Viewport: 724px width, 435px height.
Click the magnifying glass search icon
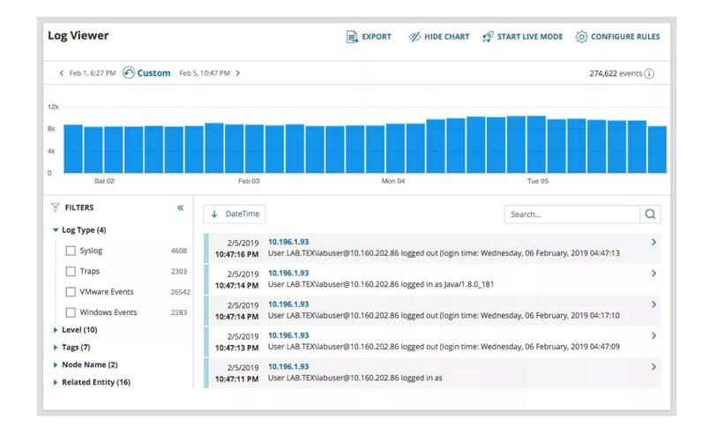coord(650,214)
